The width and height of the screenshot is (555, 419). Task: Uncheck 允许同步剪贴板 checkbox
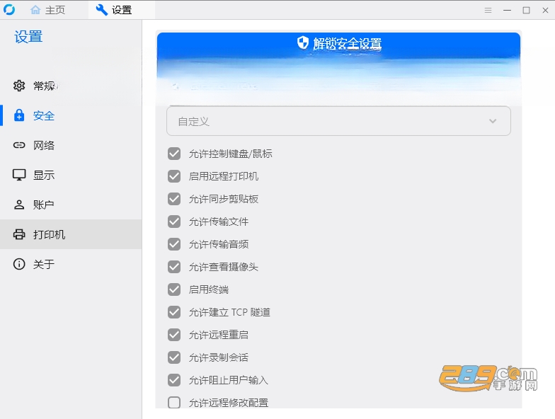[174, 199]
